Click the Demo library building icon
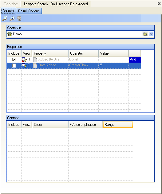 point(10,34)
